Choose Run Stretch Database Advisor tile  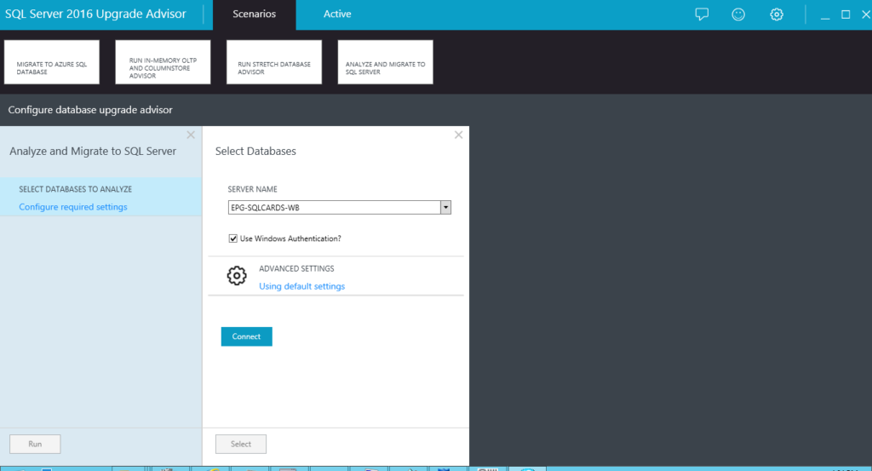[x=274, y=62]
